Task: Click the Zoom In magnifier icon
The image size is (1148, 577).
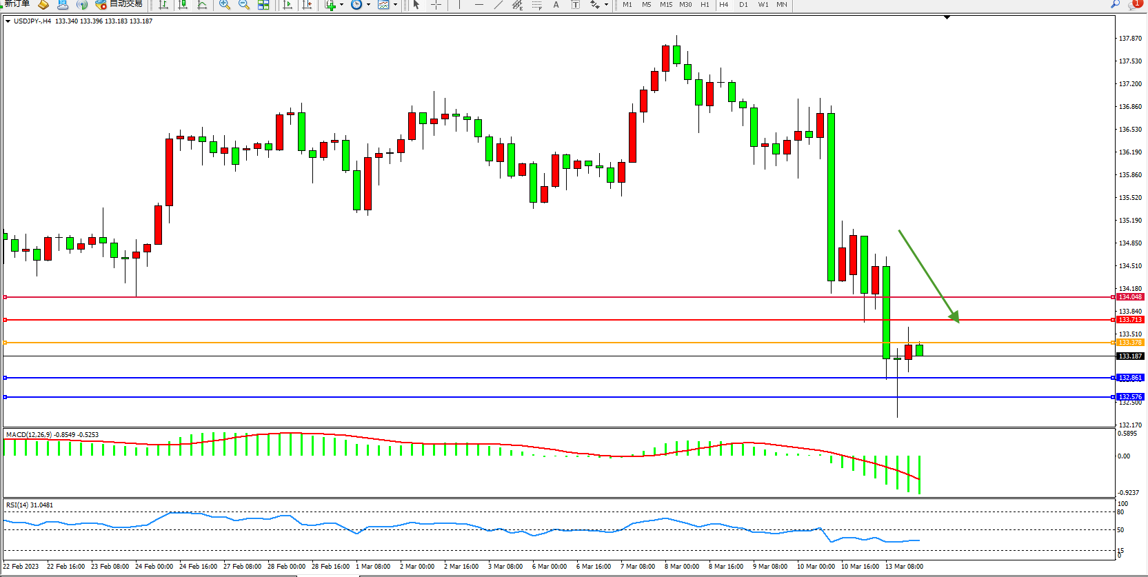Action: (224, 5)
